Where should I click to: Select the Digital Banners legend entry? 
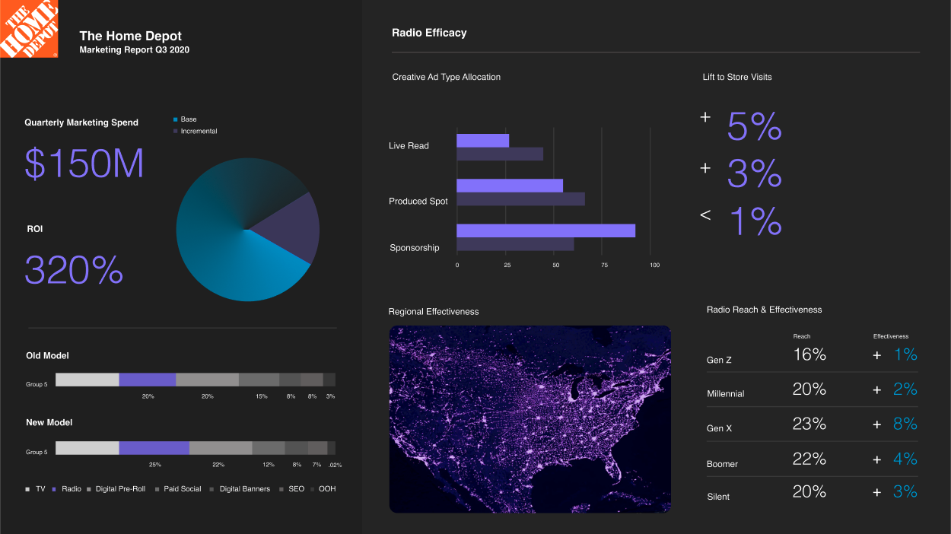240,489
